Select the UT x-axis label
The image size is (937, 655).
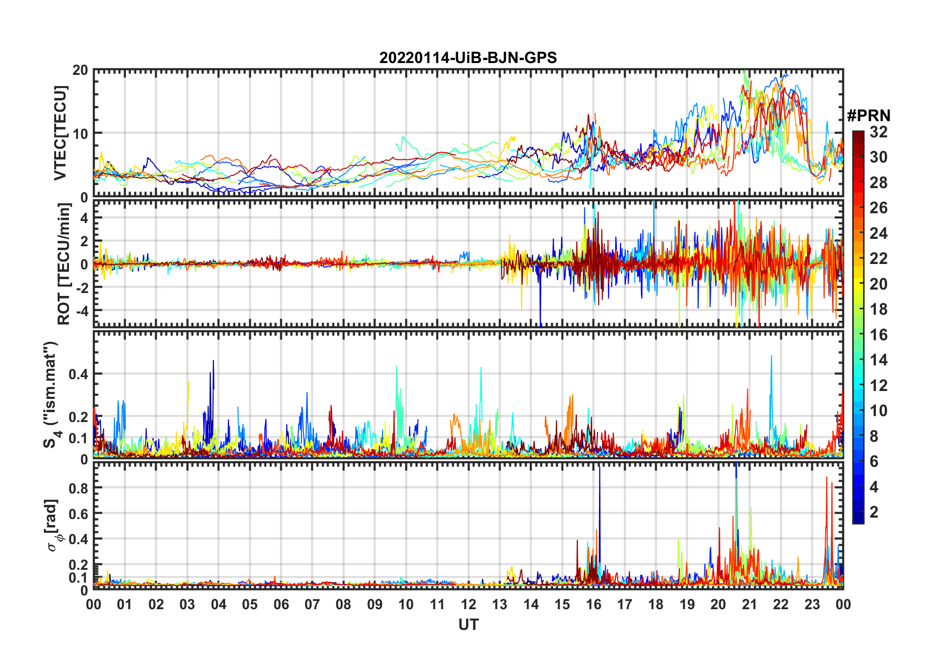tap(468, 625)
